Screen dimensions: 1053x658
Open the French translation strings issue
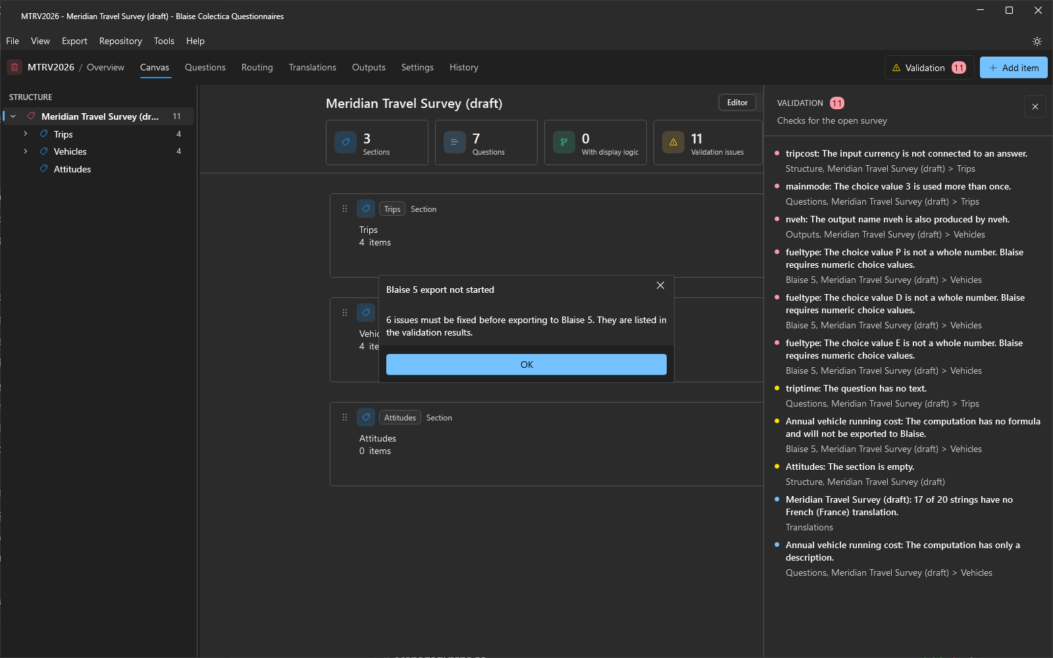point(908,513)
